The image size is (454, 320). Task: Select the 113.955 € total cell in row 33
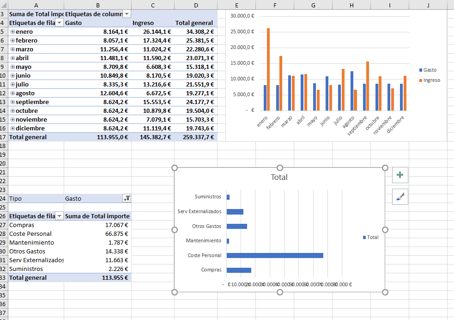coord(98,277)
